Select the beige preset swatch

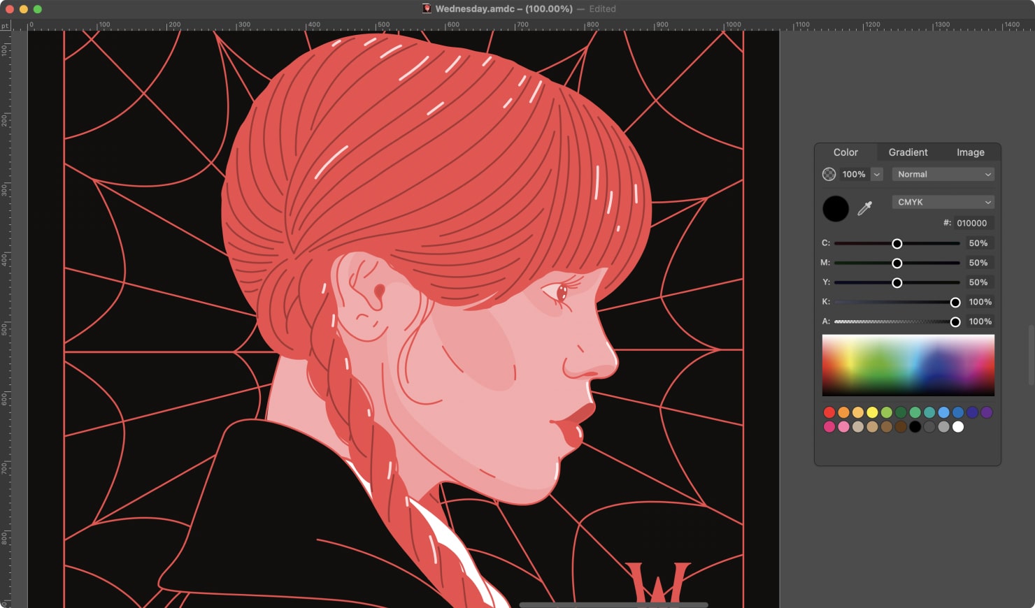[x=858, y=426]
